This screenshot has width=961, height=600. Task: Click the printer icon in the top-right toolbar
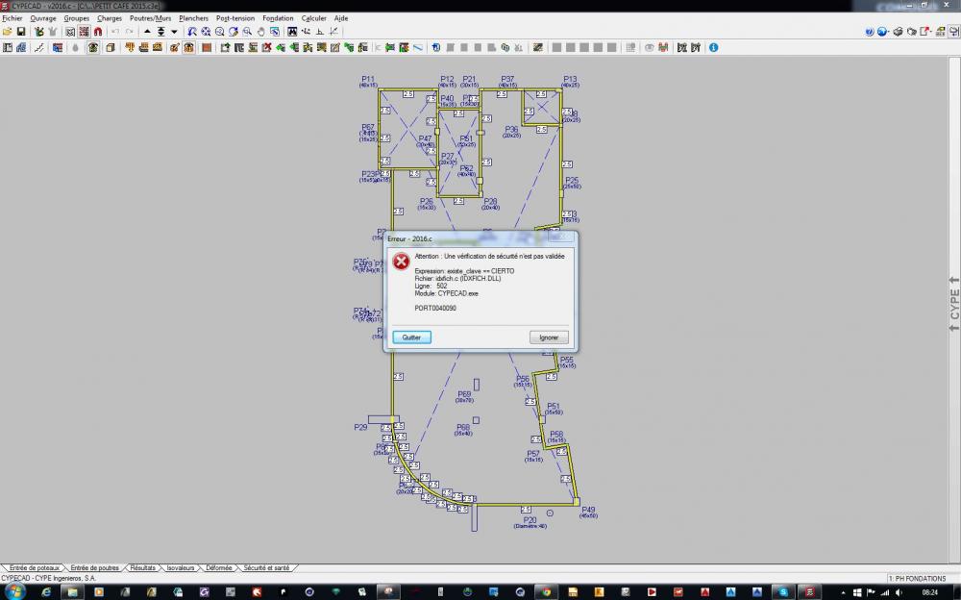point(898,32)
